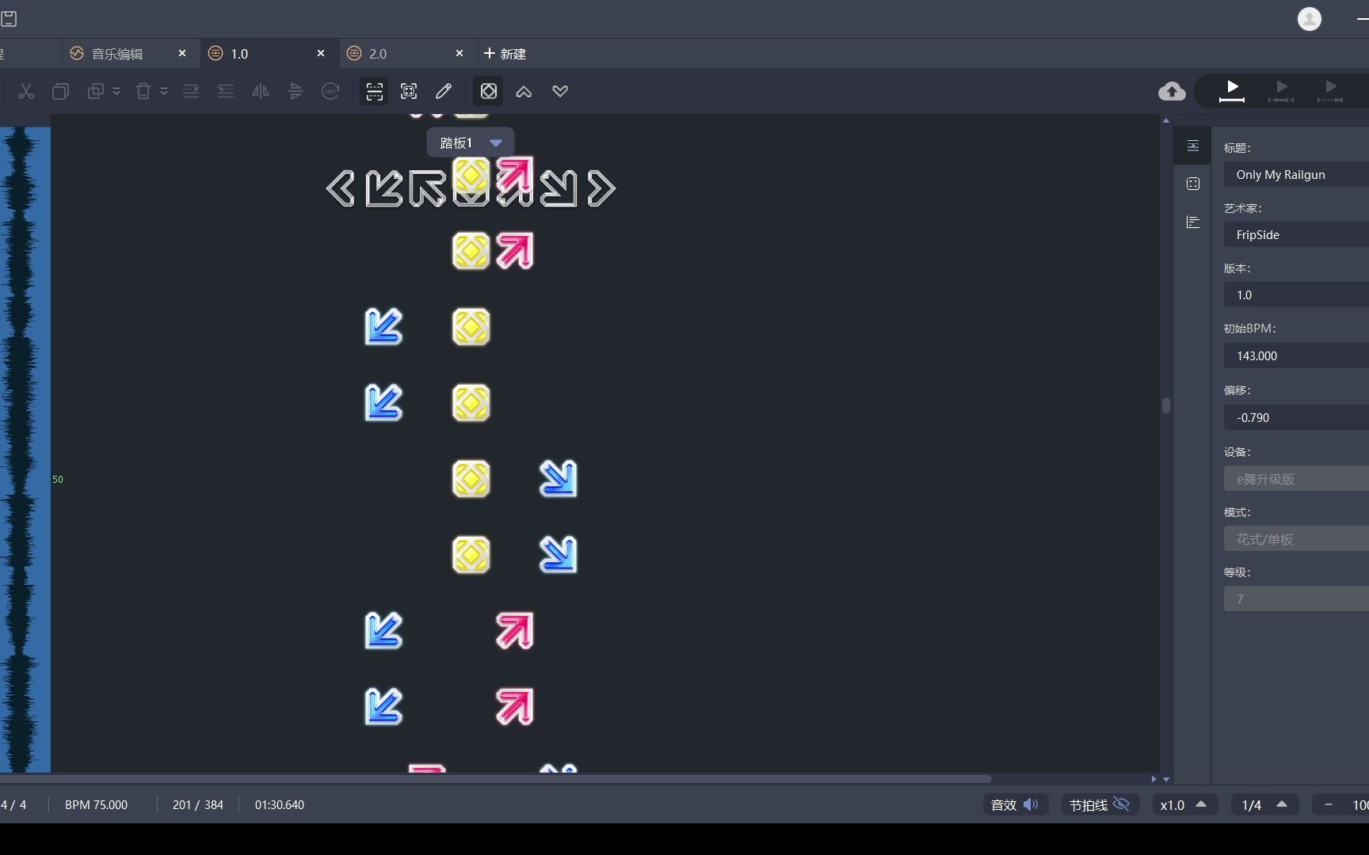Click 新建 to create a new chart
1369x855 pixels.
tap(505, 54)
